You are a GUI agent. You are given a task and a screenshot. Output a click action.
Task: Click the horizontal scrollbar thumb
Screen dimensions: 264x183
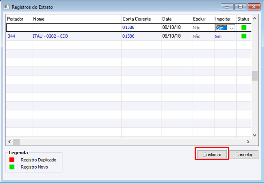tap(16, 142)
